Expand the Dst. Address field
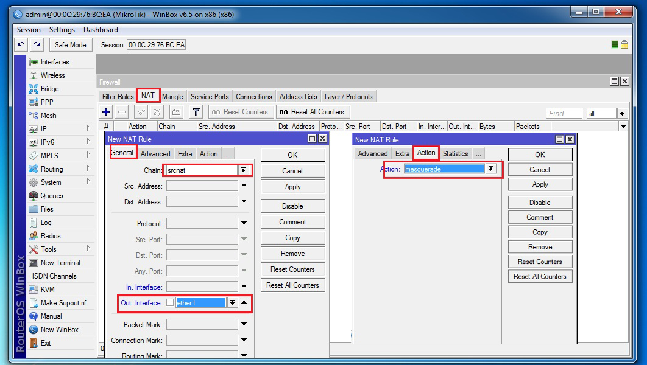 [x=244, y=201]
